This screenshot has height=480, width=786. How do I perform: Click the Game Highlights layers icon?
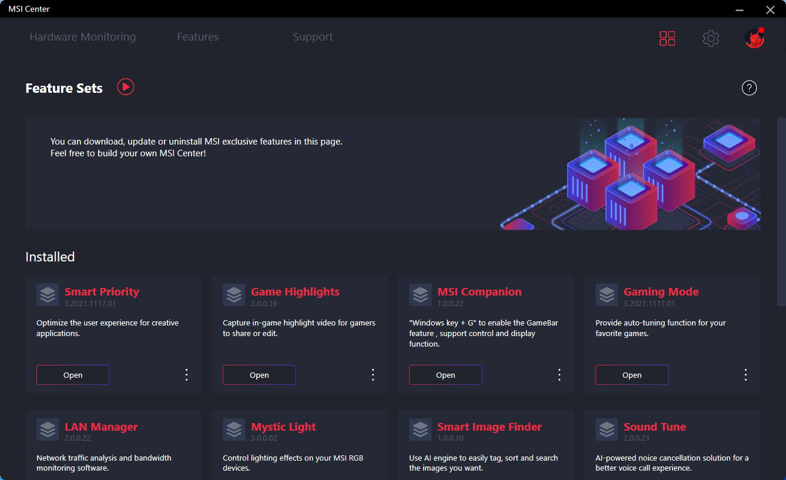[234, 295]
